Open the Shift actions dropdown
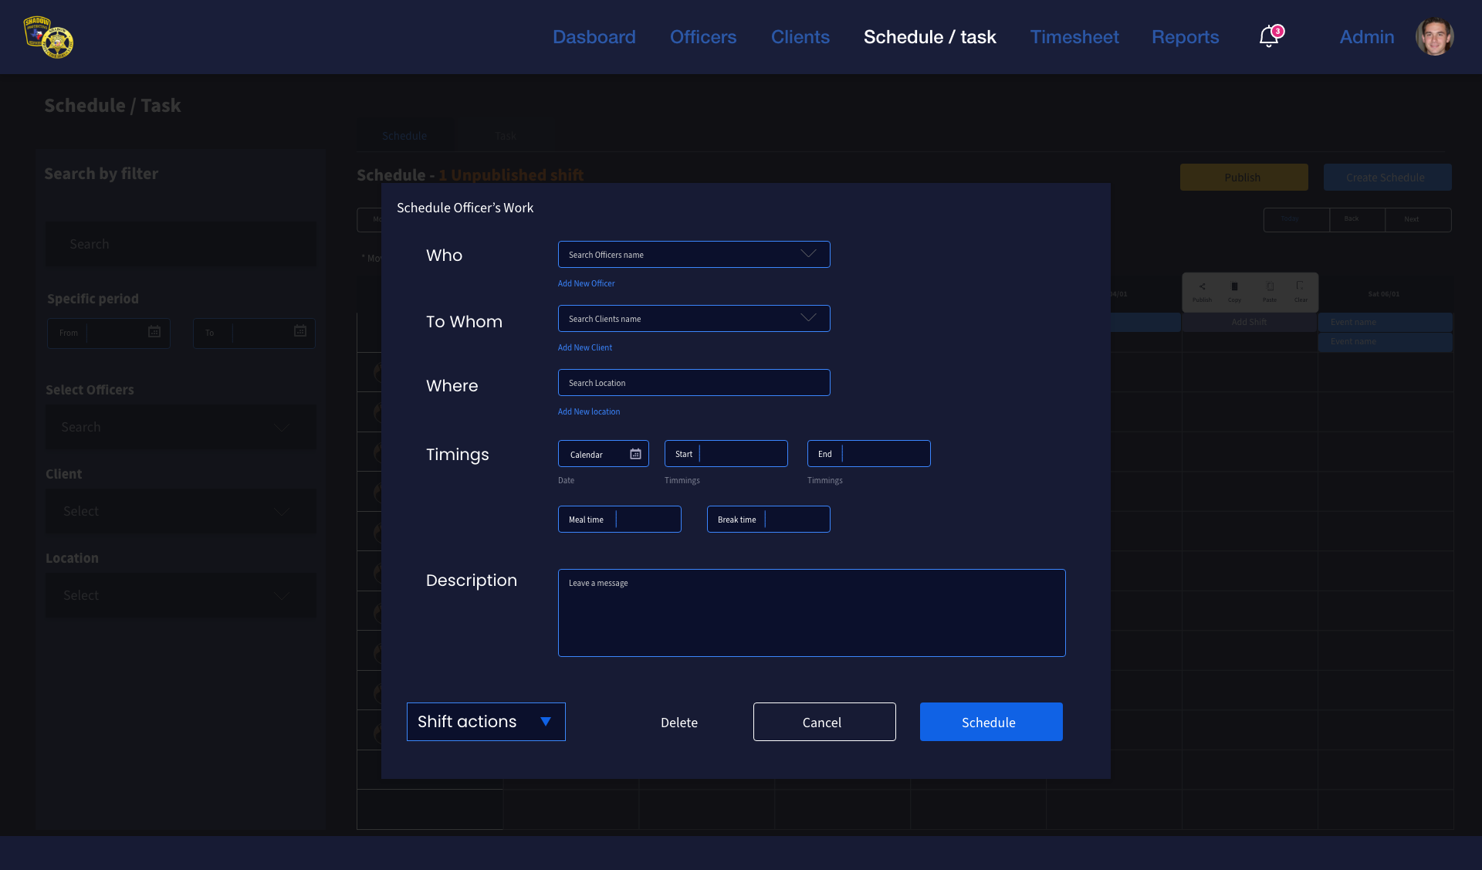The height and width of the screenshot is (870, 1482). point(486,722)
